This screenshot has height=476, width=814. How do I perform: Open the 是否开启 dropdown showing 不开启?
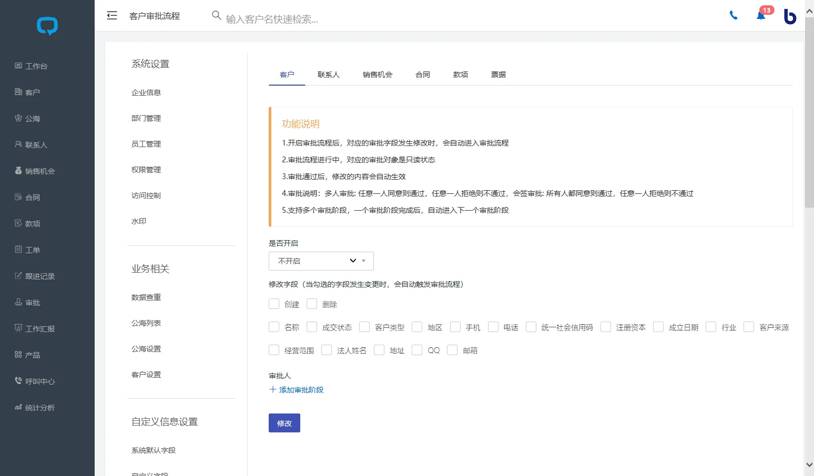tap(321, 261)
